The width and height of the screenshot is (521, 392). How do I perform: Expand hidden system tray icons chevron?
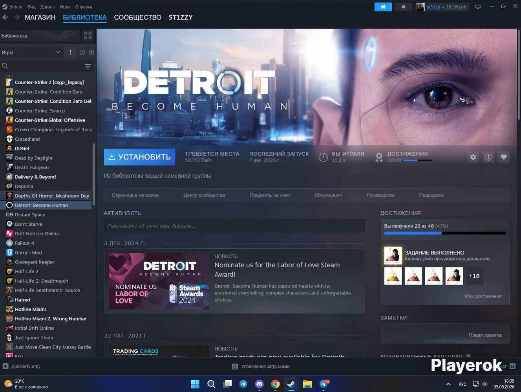pyautogui.click(x=448, y=384)
